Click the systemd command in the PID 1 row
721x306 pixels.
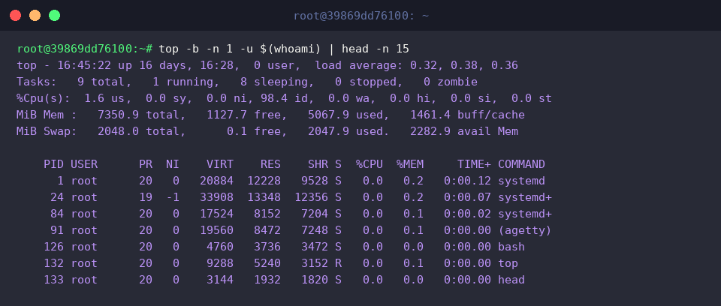tap(521, 181)
